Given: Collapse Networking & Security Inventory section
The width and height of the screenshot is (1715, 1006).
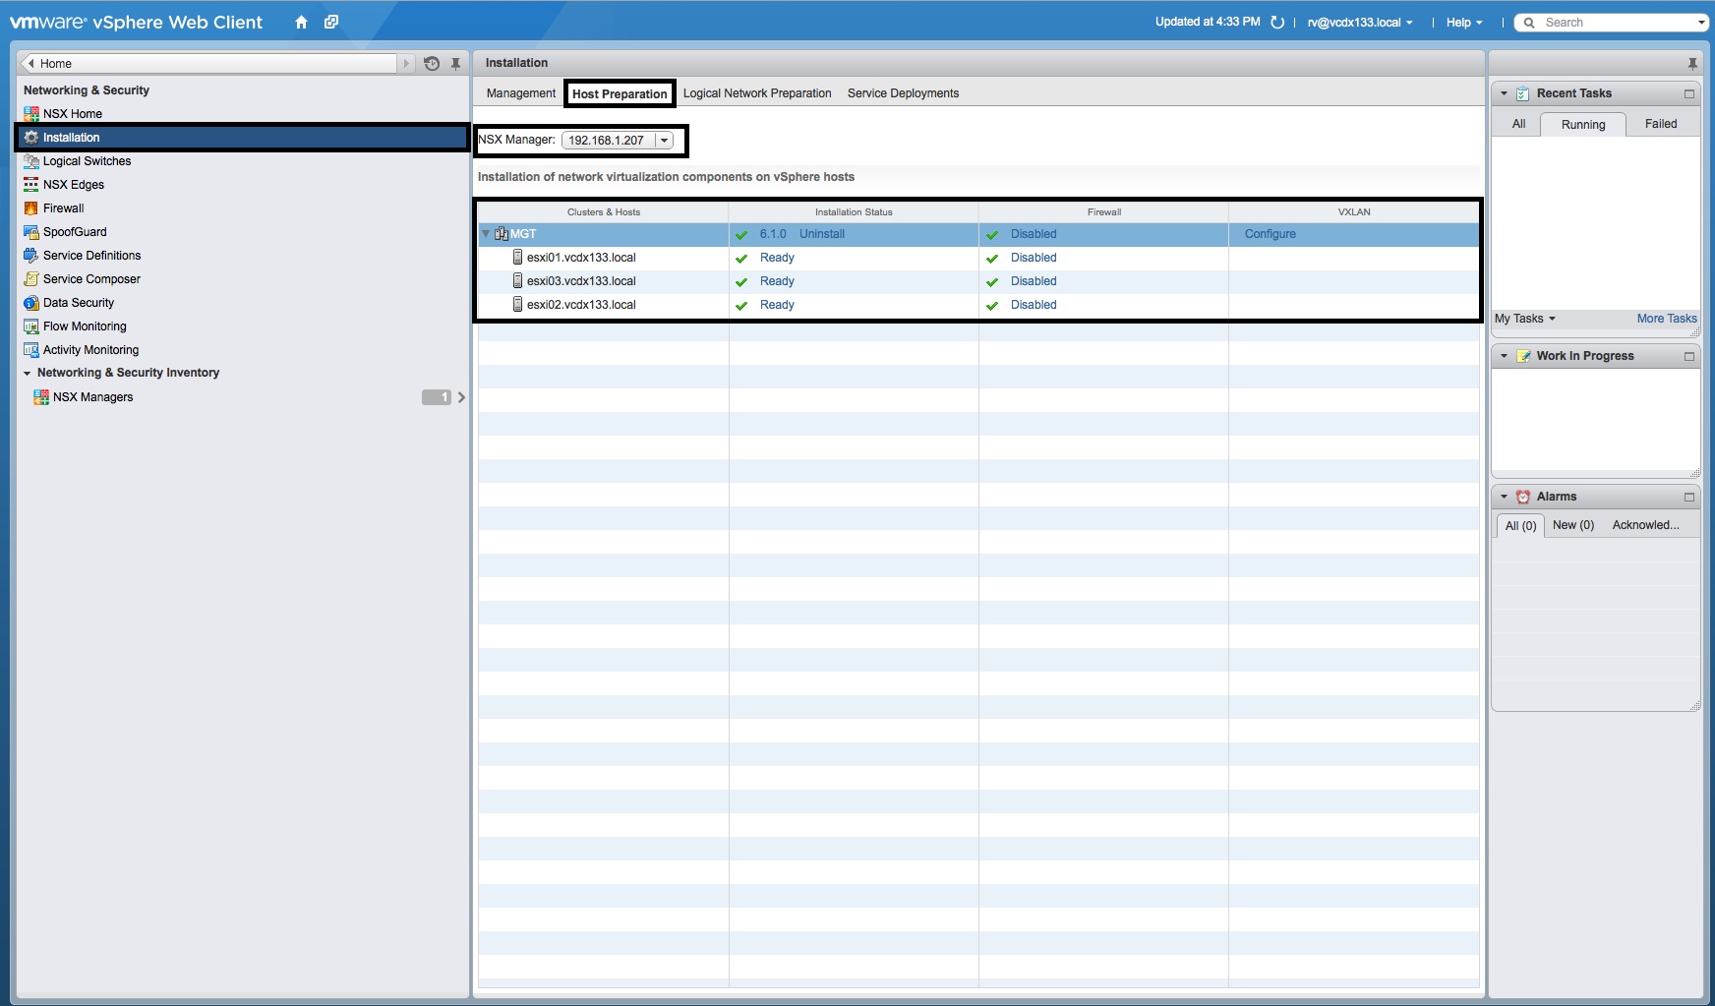Looking at the screenshot, I should (x=28, y=374).
